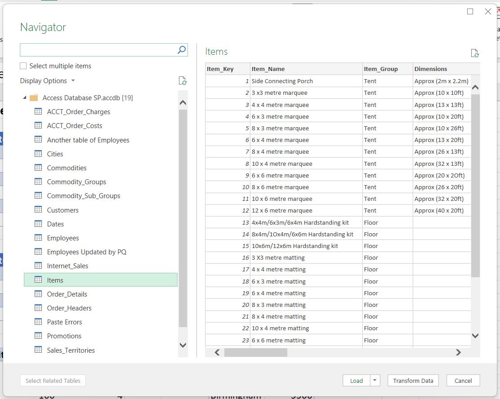Click the Access Database folder icon
500x399 pixels.
tap(34, 98)
